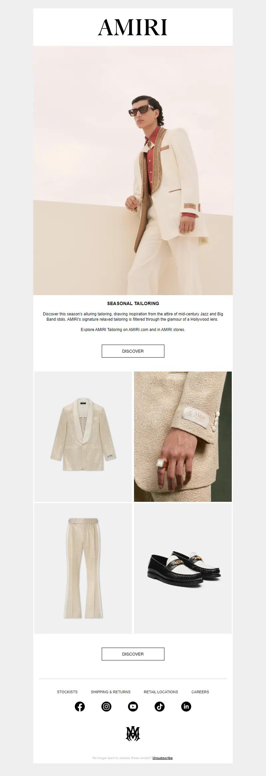Open the Facebook social icon
266x776 pixels.
click(x=80, y=707)
